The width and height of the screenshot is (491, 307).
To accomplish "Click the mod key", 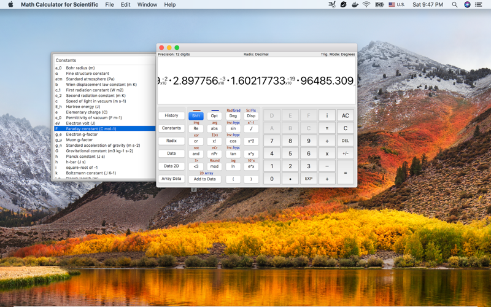I will (214, 166).
